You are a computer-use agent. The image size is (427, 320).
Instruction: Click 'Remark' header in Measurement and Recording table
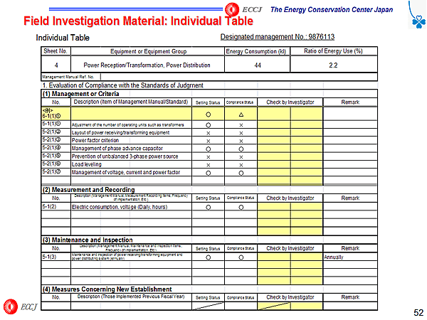[350, 198]
